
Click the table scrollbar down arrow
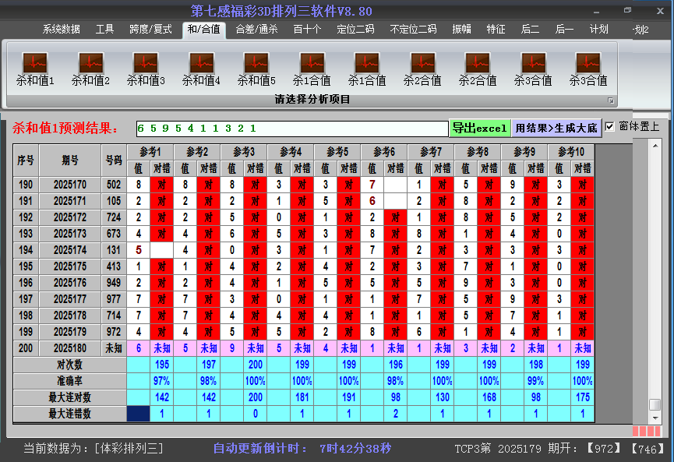click(x=655, y=418)
